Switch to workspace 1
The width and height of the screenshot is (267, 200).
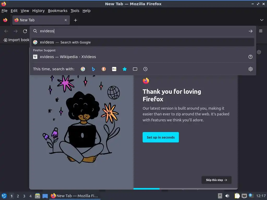pyautogui.click(x=11, y=196)
